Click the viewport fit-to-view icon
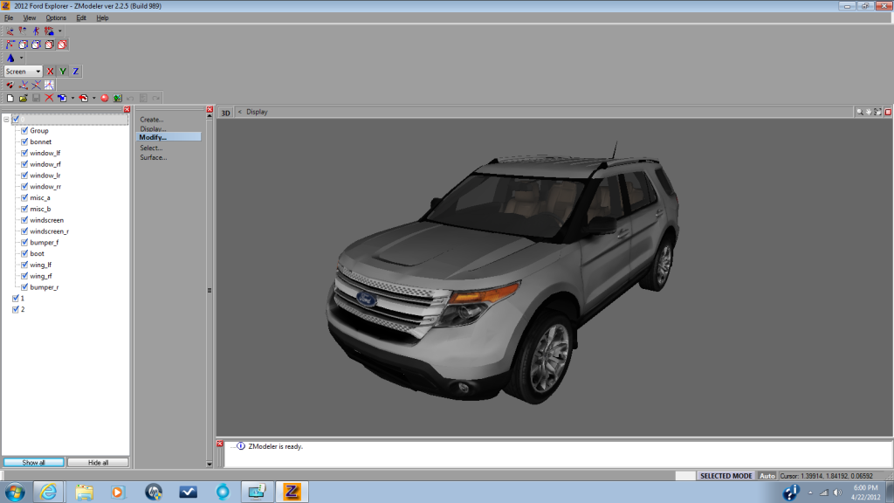894x503 pixels. pos(877,112)
